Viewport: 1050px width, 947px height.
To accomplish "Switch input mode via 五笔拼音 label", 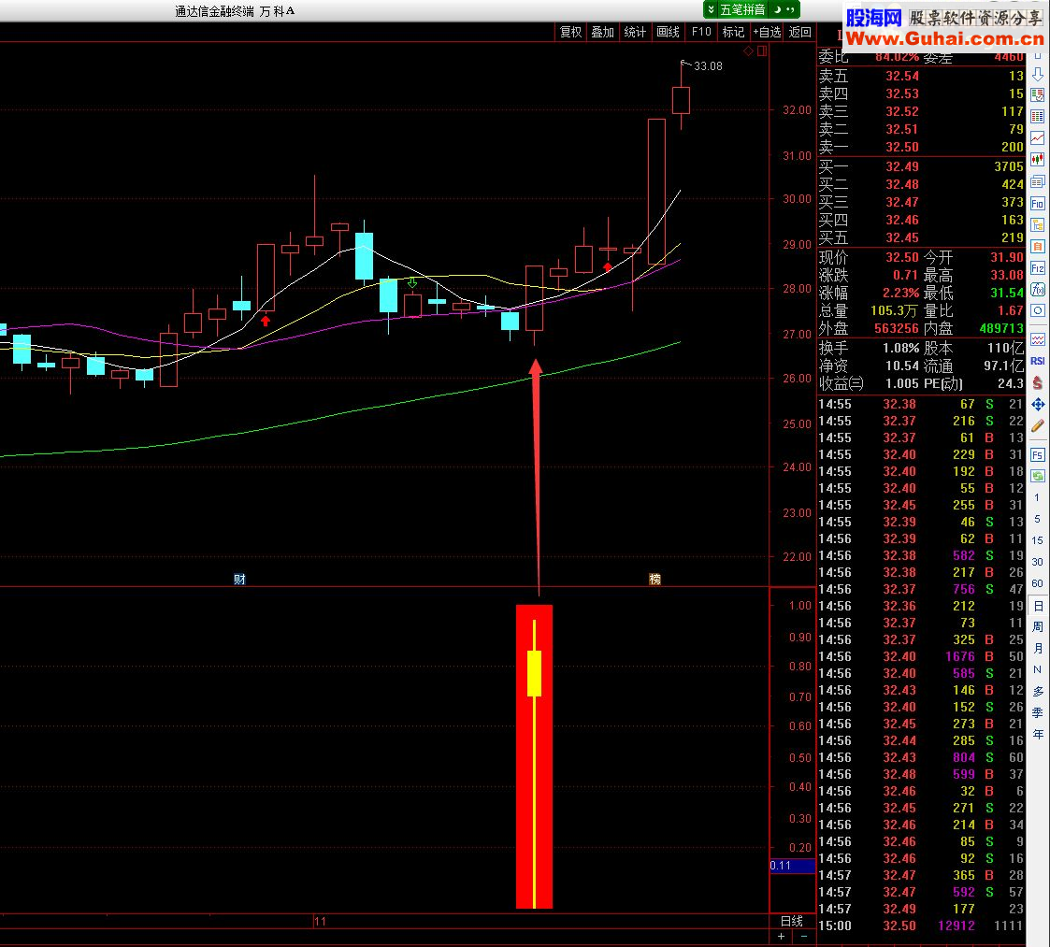I will (x=742, y=9).
